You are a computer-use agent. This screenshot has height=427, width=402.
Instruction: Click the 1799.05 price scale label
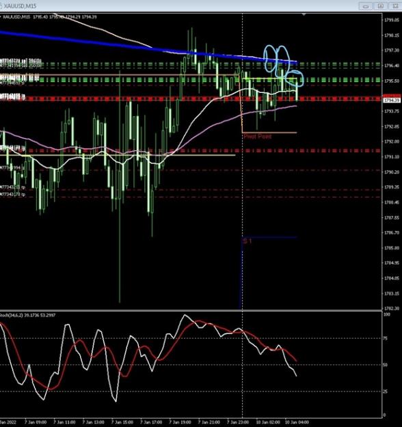click(392, 20)
